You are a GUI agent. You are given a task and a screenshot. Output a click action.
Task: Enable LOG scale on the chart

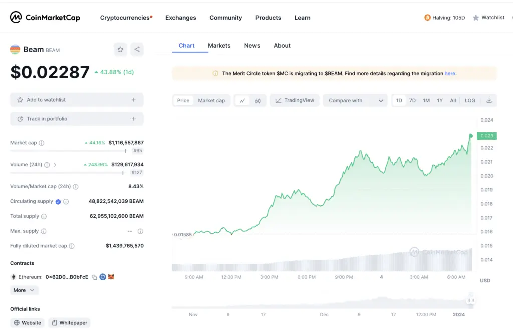coord(470,100)
